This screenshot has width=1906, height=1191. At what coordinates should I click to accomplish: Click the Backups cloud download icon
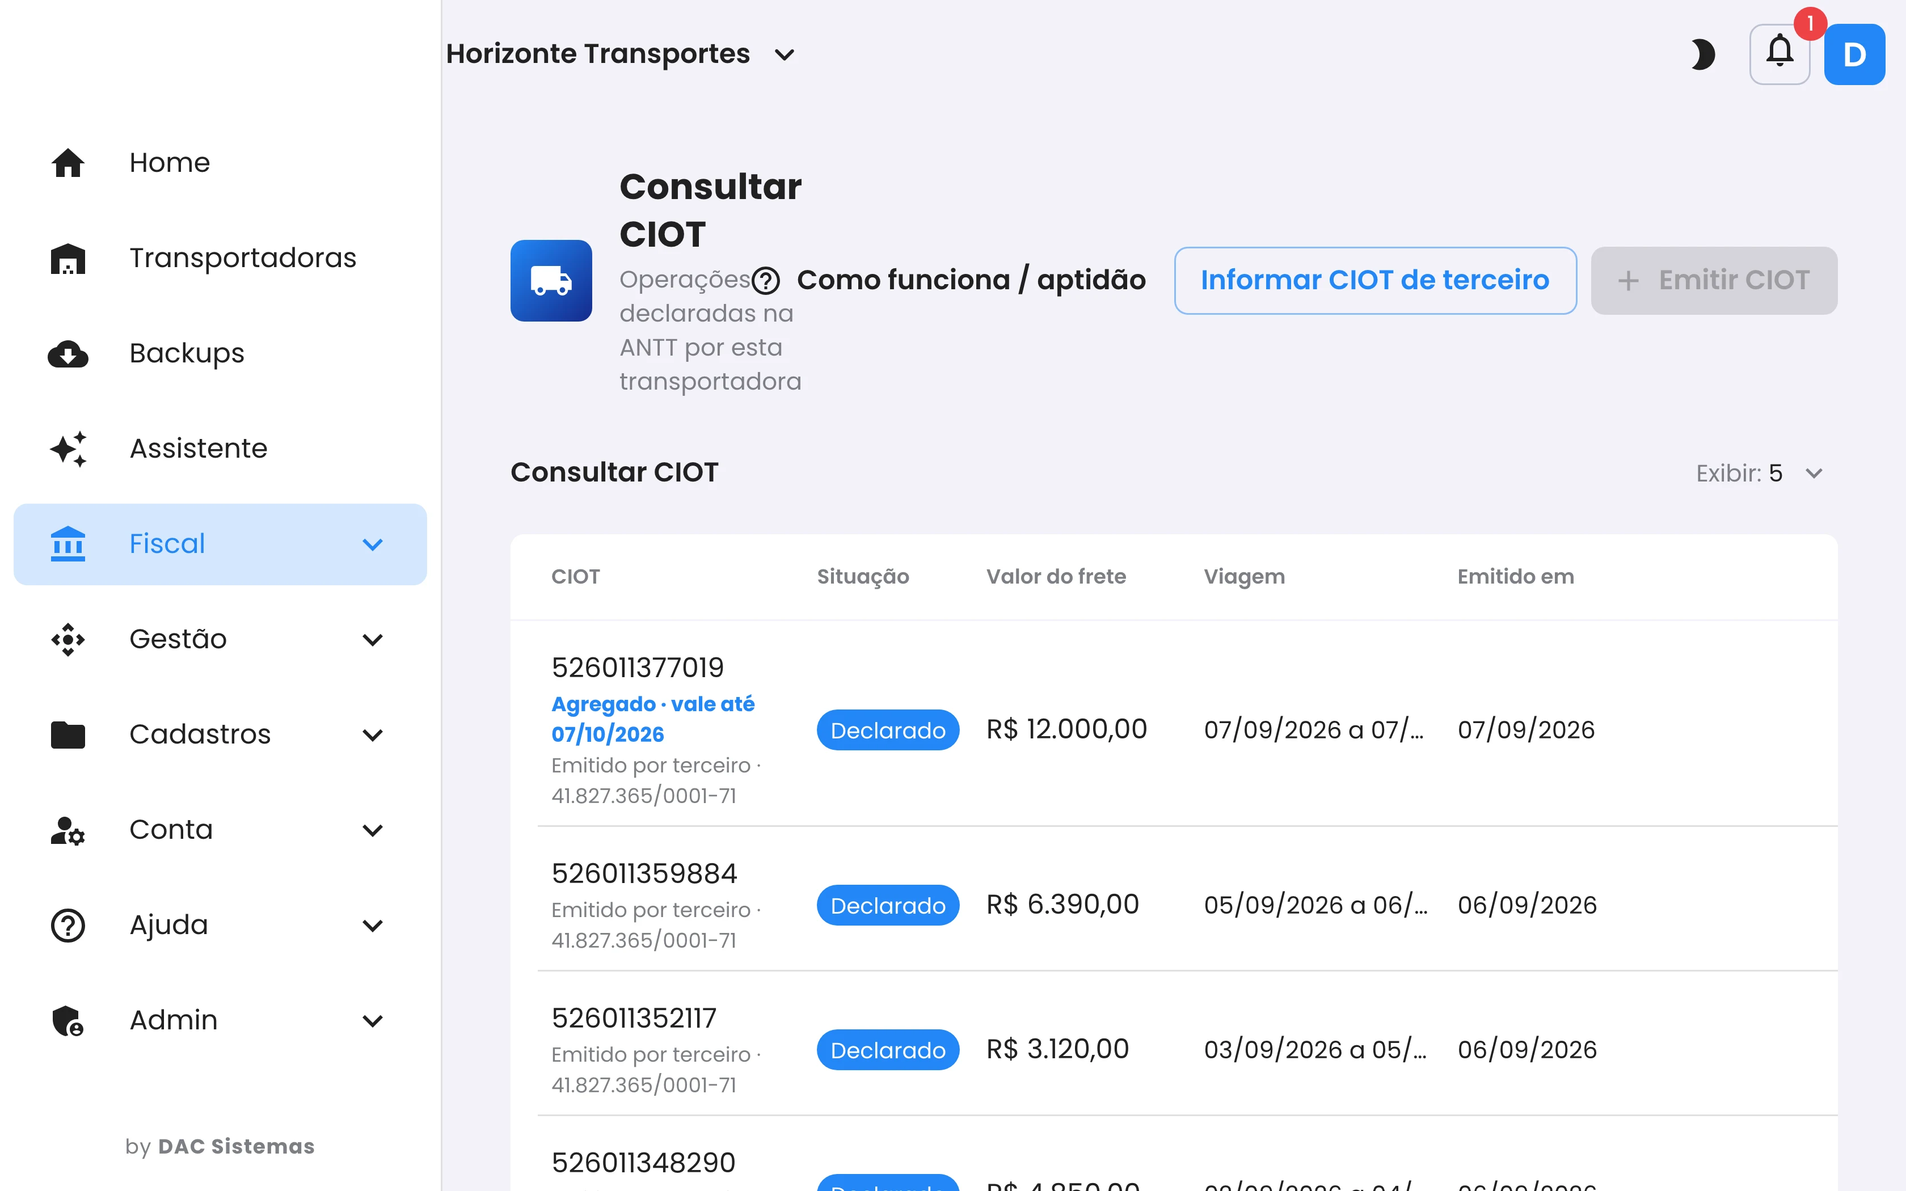point(68,354)
